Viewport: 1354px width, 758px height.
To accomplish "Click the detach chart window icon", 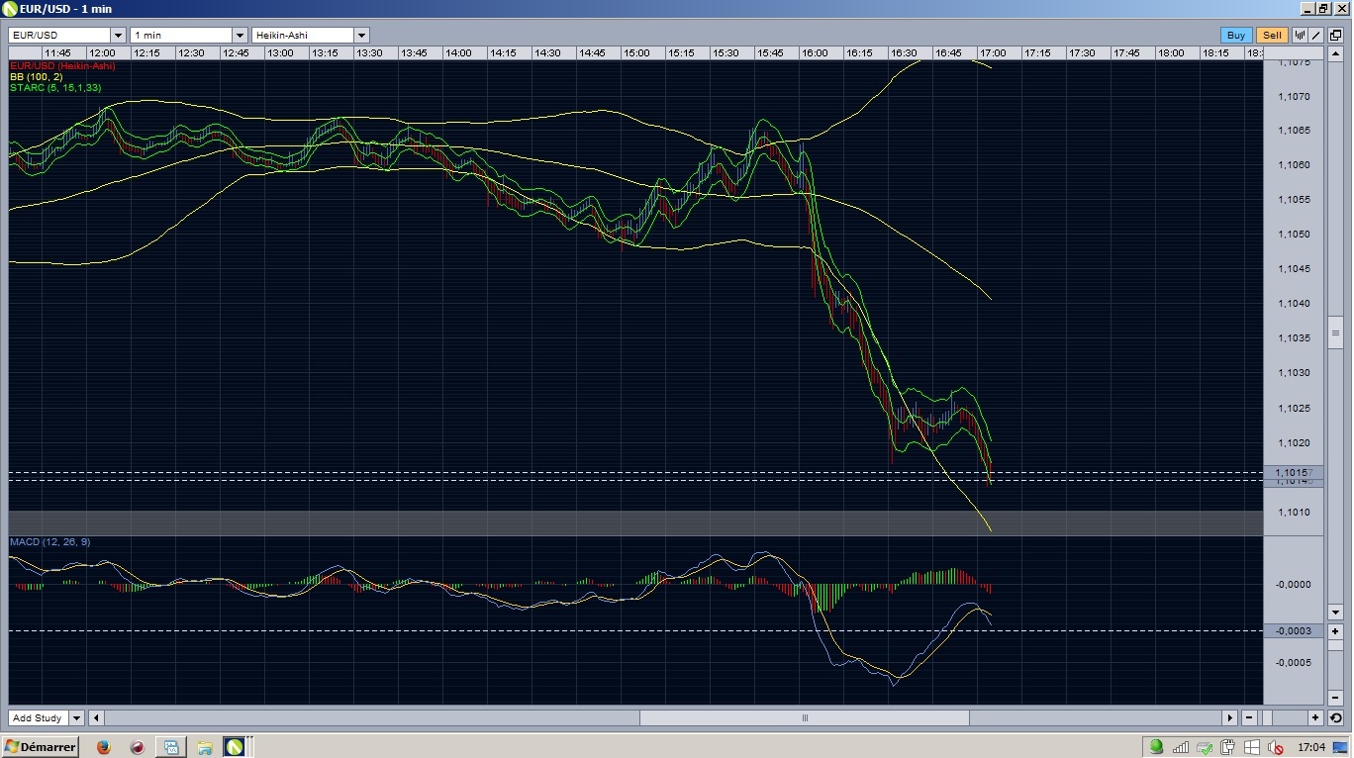I will point(1335,35).
